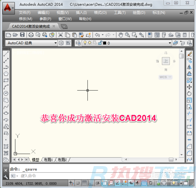The image size is (196, 188).
Task: Open the 修改(M) menu
Action: tap(25, 19)
